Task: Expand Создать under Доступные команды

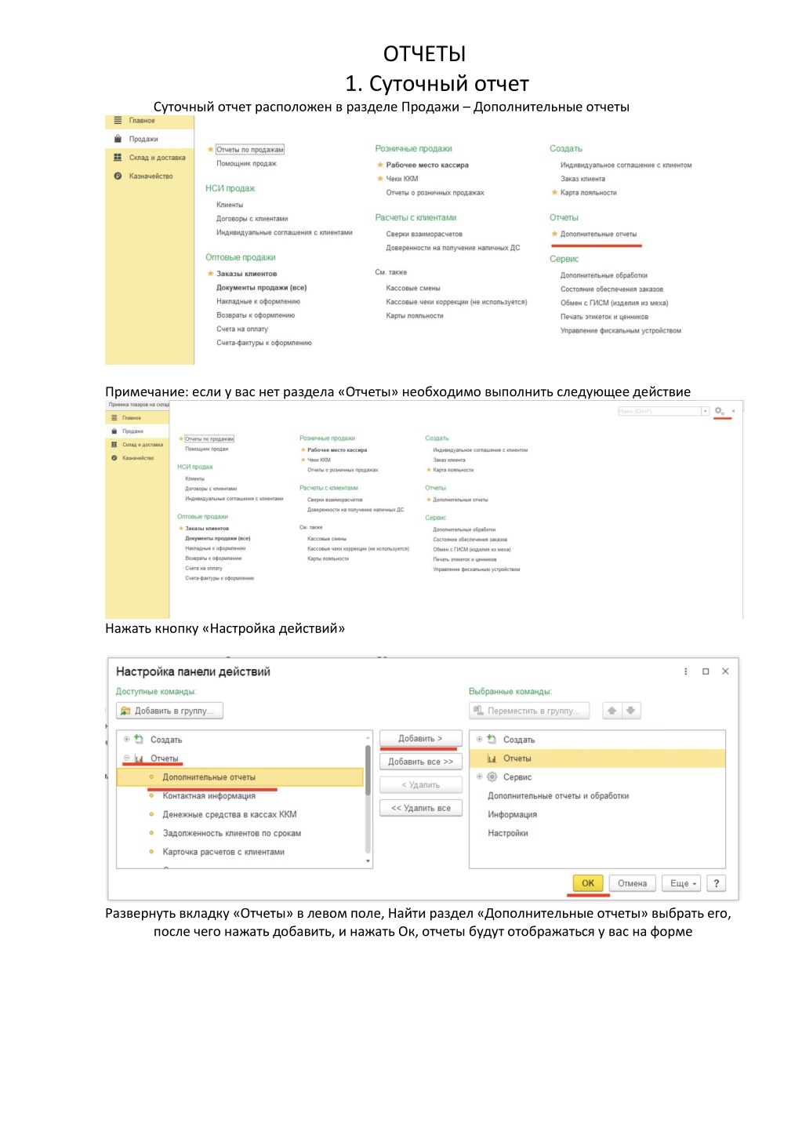Action: point(126,739)
